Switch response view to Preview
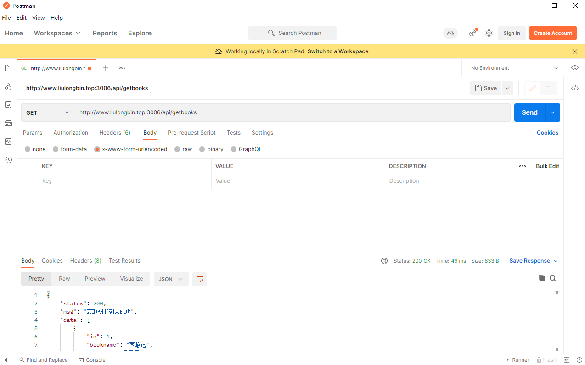The image size is (585, 365). 95,279
